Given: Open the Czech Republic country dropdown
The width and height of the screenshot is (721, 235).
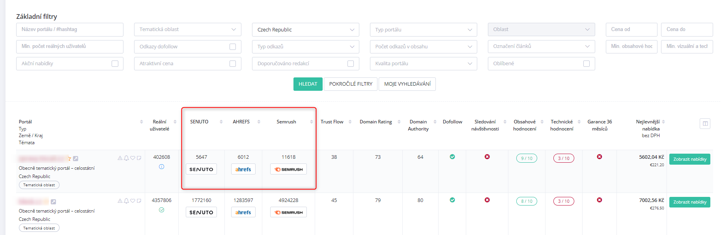Looking at the screenshot, I should [306, 29].
